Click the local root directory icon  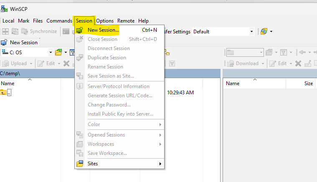pos(167,53)
